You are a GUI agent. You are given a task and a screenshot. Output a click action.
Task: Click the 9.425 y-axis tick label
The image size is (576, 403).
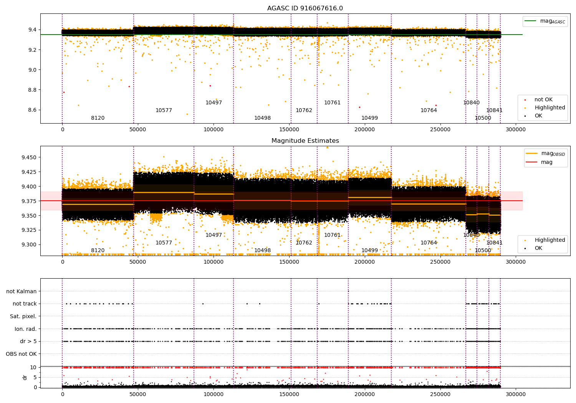[29, 172]
